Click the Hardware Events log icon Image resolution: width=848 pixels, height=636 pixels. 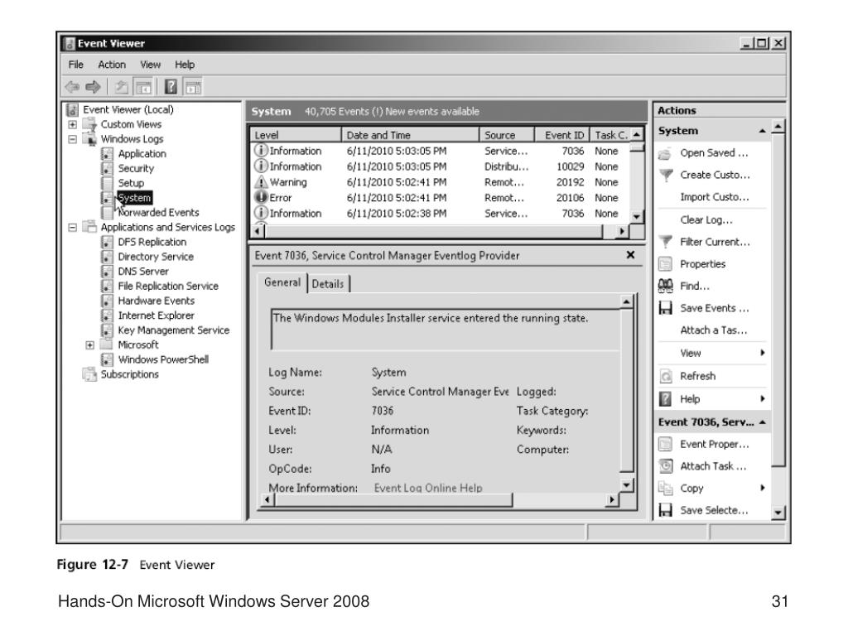[107, 301]
